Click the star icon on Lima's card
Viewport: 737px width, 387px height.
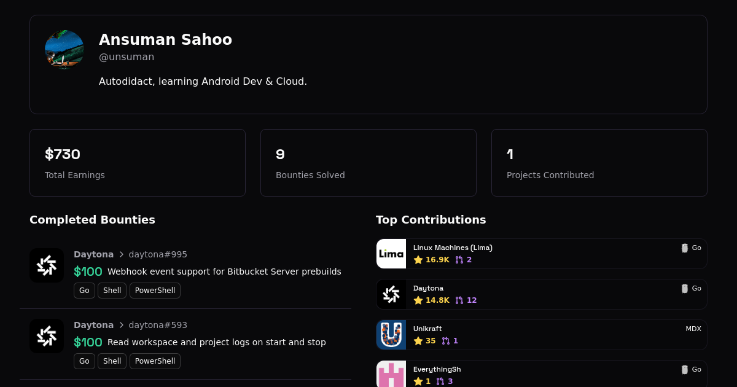tap(418, 260)
